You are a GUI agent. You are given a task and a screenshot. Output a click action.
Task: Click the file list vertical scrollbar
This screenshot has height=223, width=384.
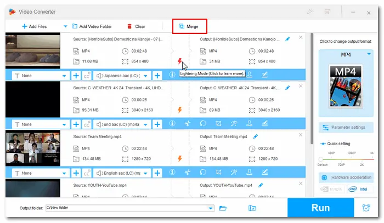click(312, 89)
